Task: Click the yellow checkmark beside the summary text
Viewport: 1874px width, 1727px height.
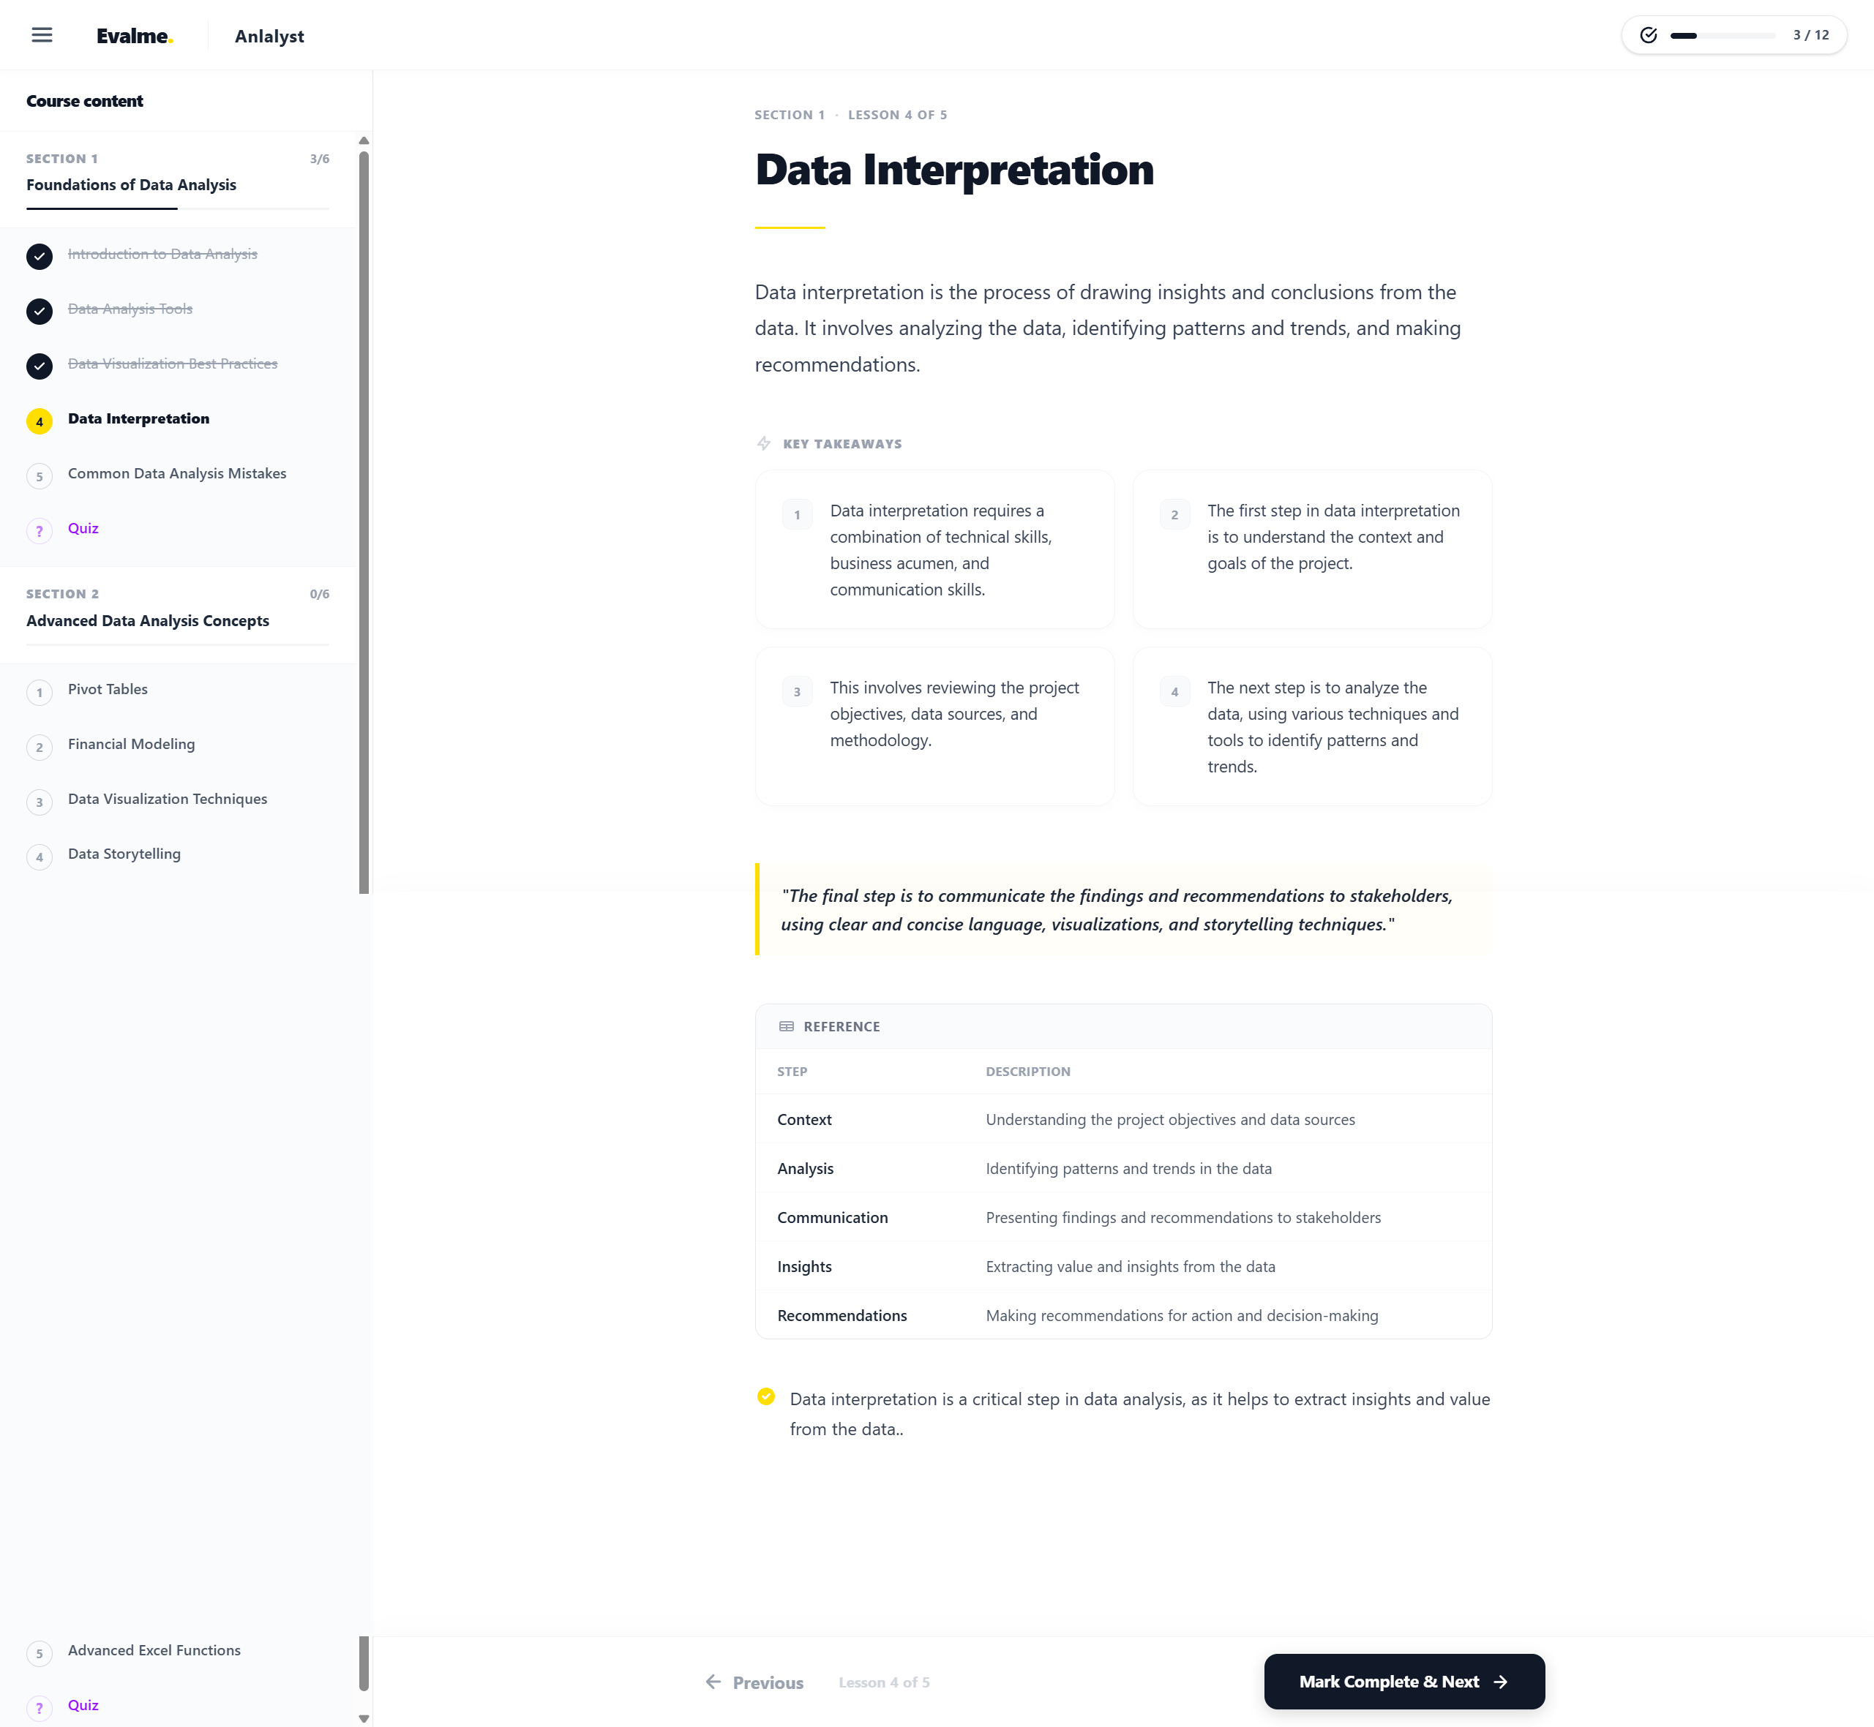Action: 765,1397
